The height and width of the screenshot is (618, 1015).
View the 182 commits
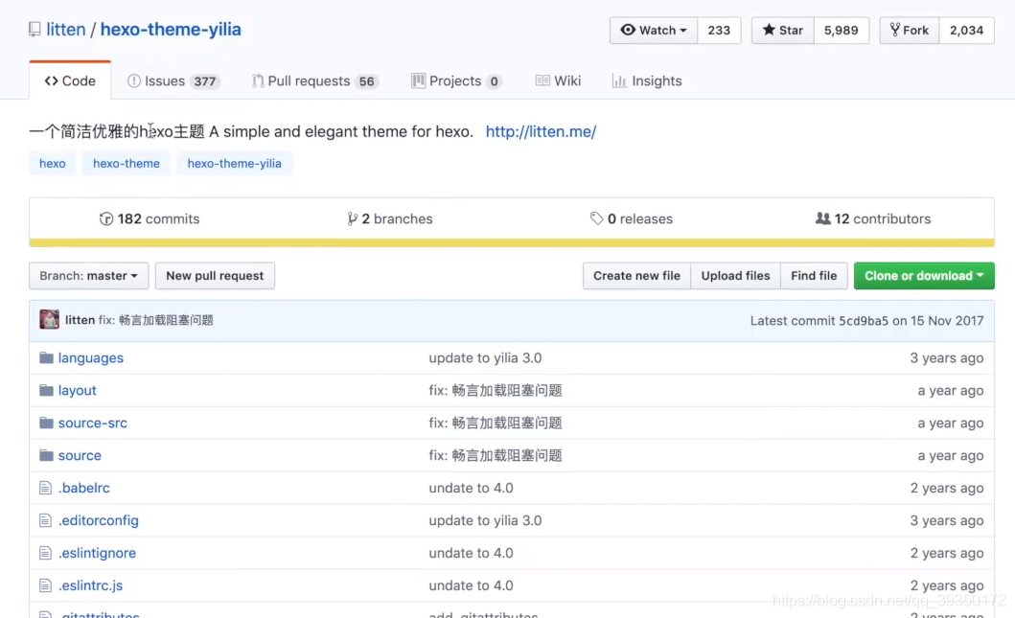(x=150, y=218)
